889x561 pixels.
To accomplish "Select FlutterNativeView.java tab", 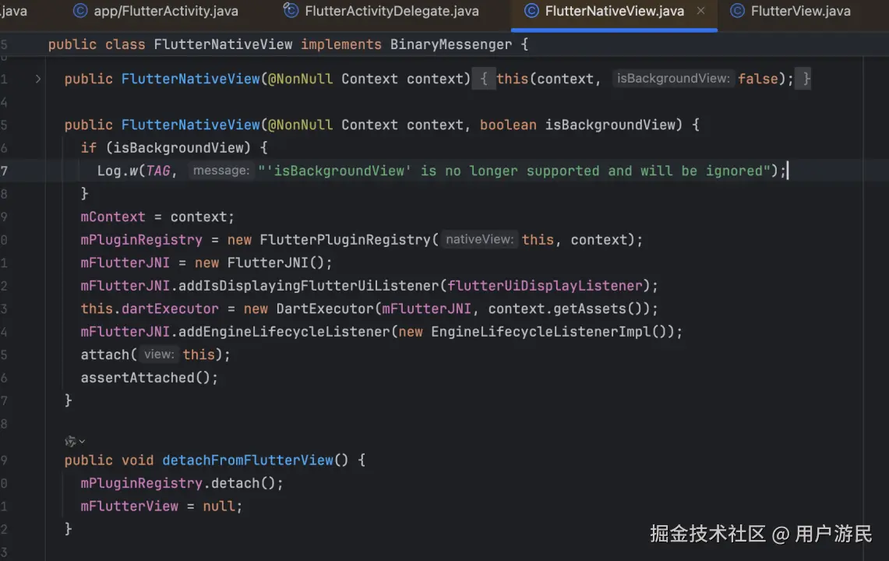I will point(614,11).
